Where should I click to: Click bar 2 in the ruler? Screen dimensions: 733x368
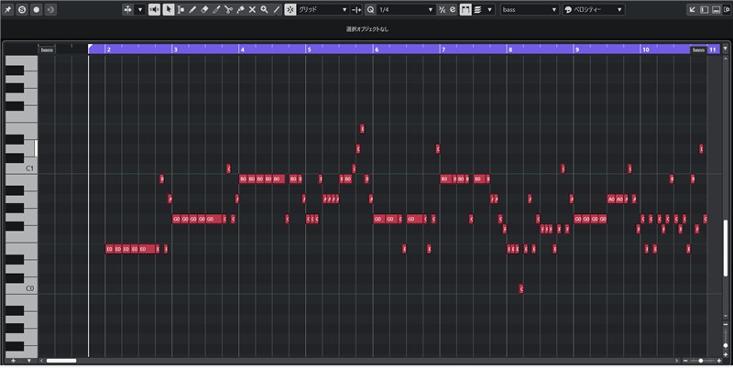pos(108,49)
